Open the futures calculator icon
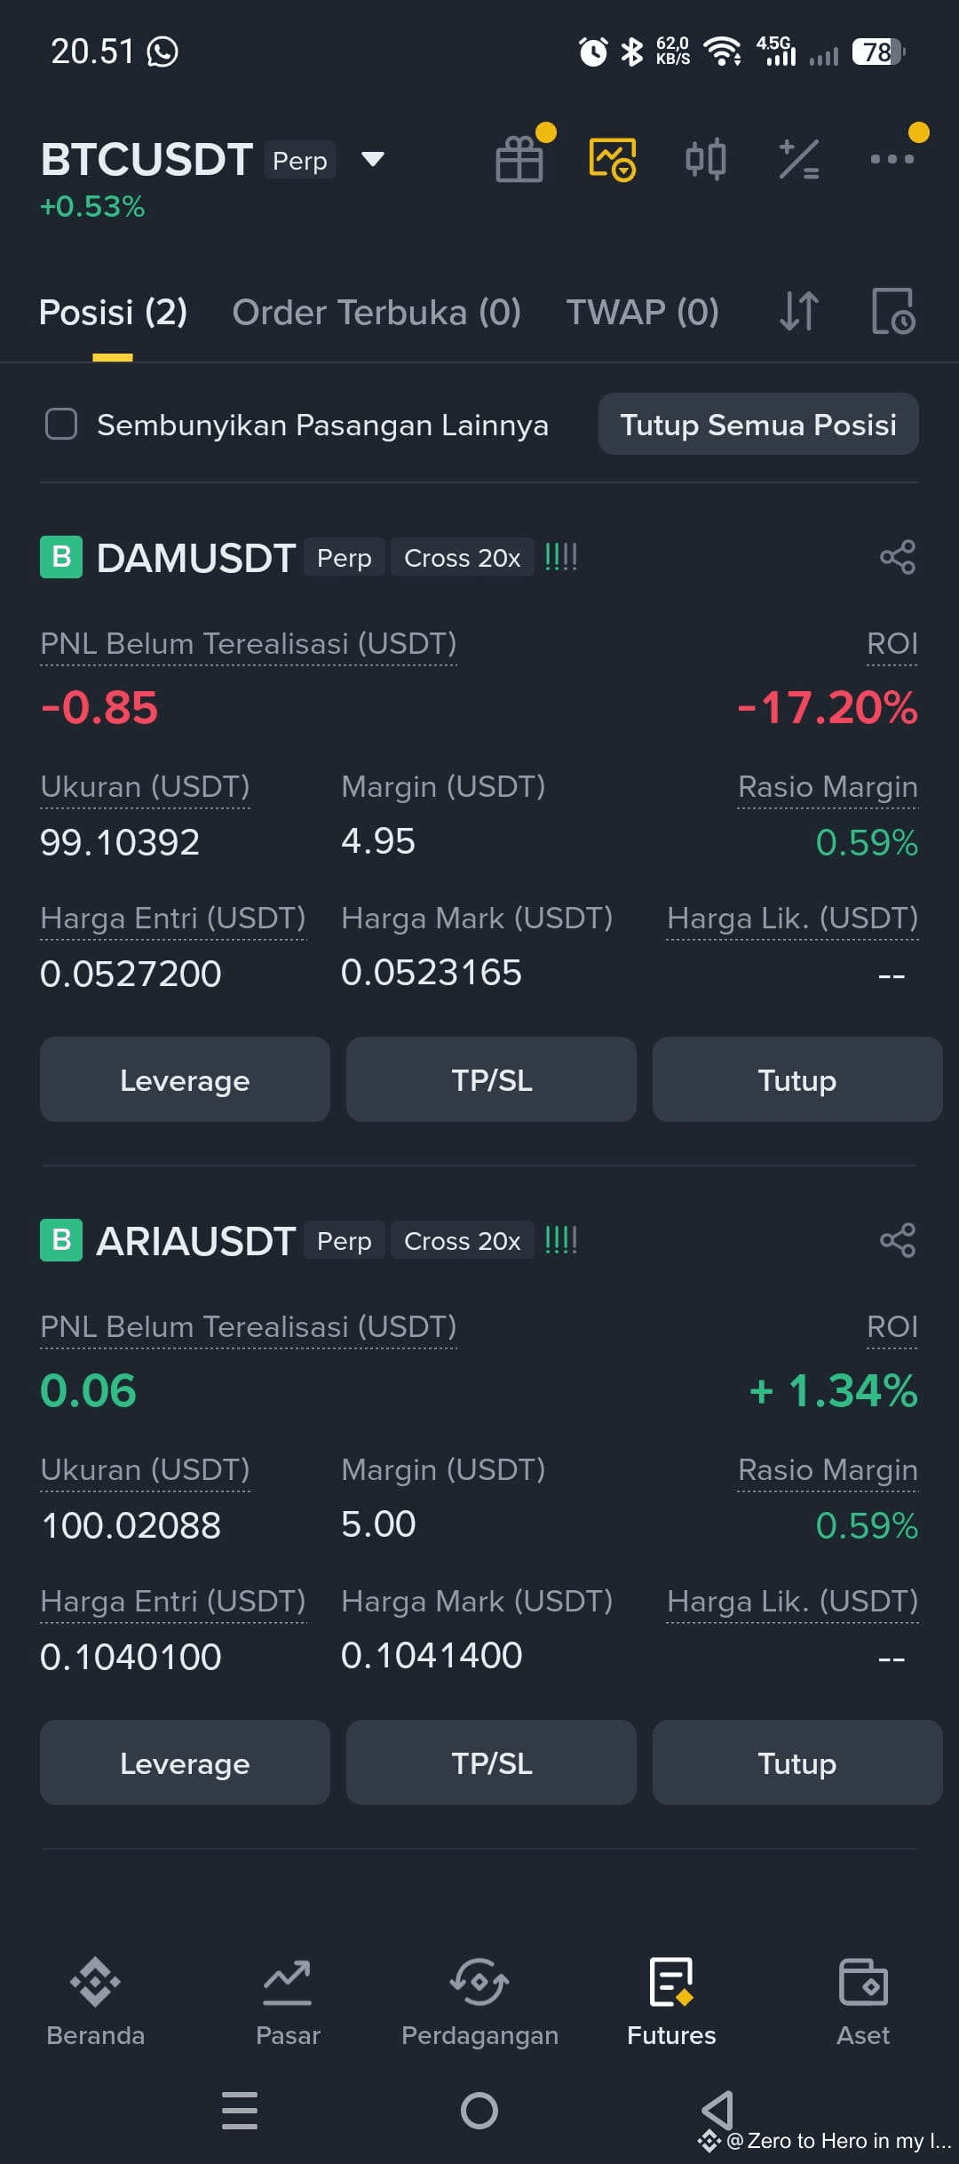 click(799, 160)
